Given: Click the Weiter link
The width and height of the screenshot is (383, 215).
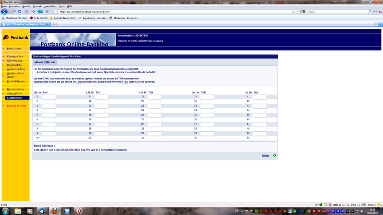Looking at the screenshot, I should [x=266, y=156].
